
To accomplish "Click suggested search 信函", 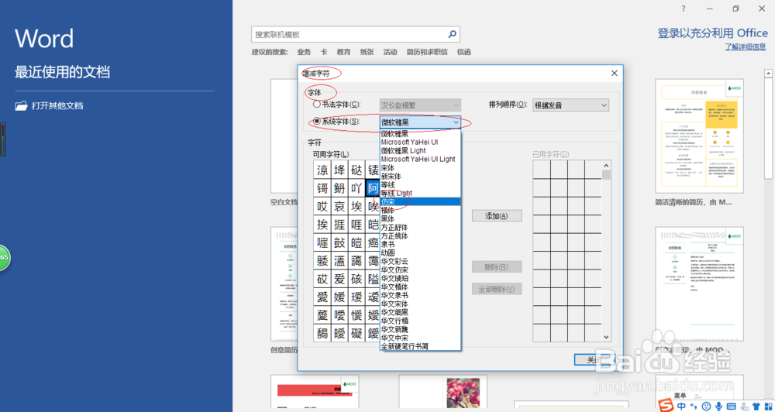I will click(464, 52).
